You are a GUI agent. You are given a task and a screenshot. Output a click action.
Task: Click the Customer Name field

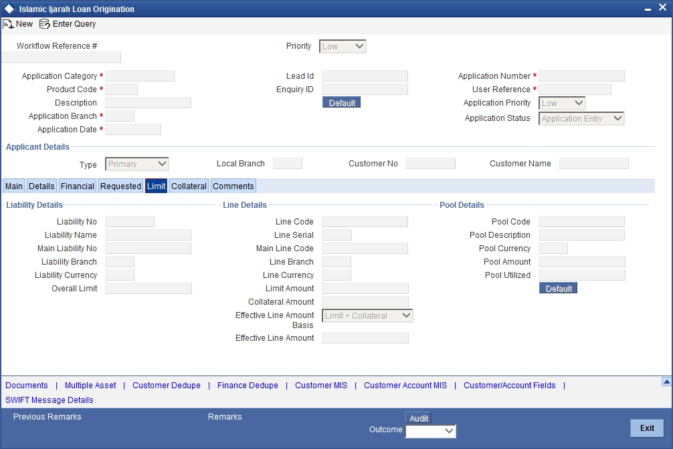594,164
